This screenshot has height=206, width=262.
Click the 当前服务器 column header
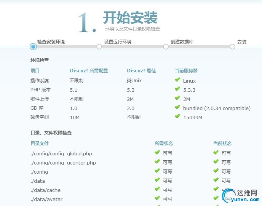pyautogui.click(x=186, y=71)
